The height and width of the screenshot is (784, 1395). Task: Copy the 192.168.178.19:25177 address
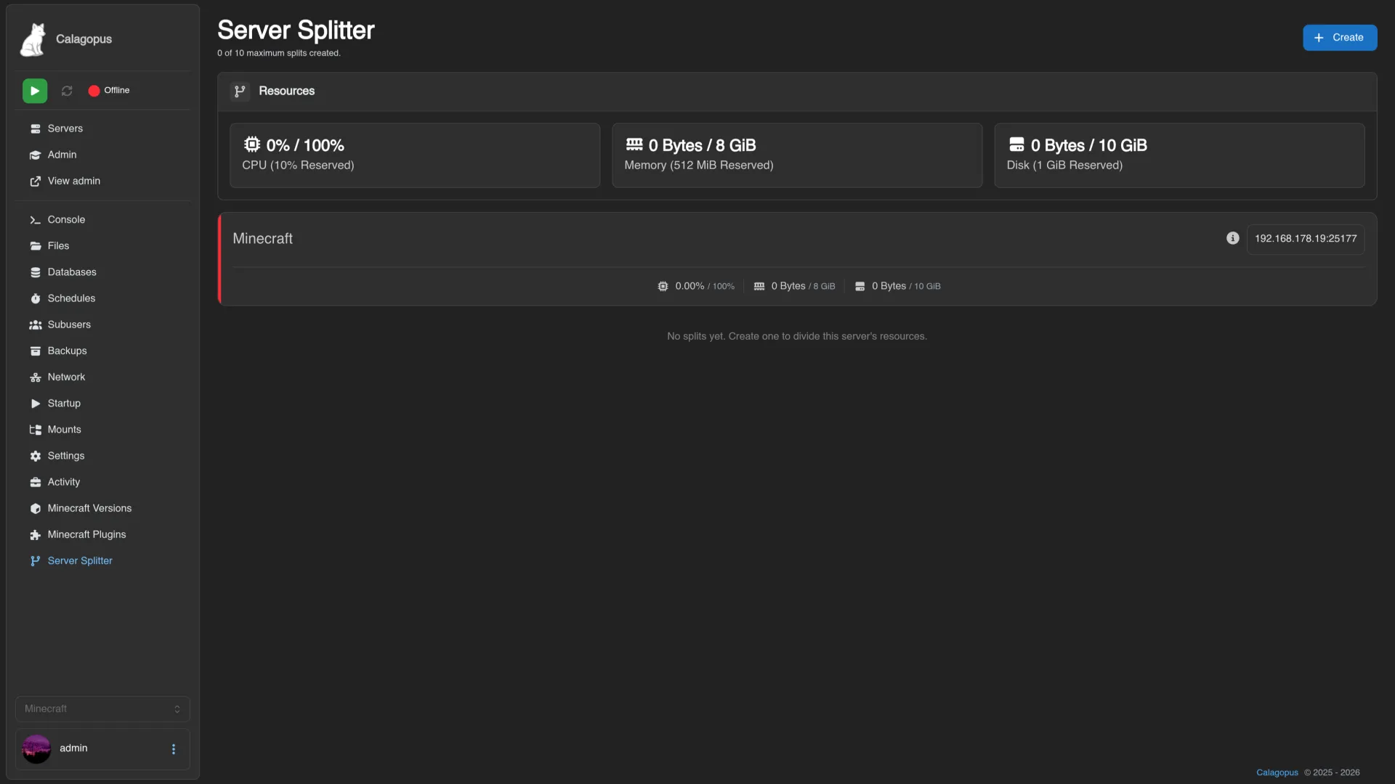click(x=1306, y=239)
